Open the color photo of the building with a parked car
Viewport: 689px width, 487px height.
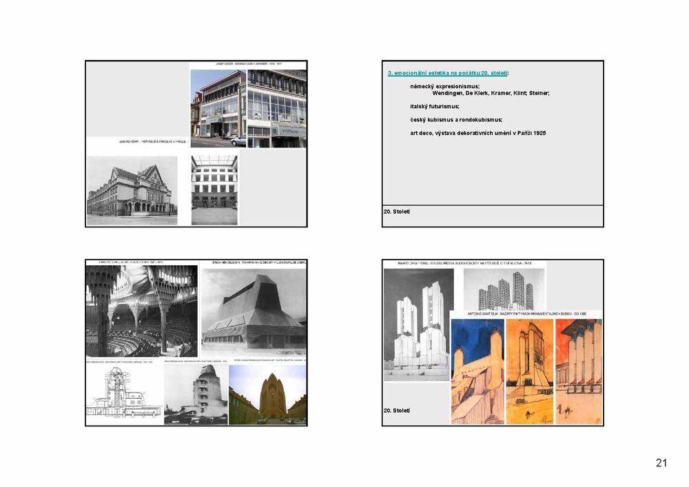(218, 108)
